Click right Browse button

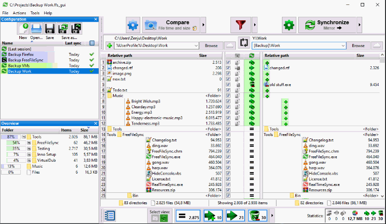pyautogui.click(x=358, y=45)
